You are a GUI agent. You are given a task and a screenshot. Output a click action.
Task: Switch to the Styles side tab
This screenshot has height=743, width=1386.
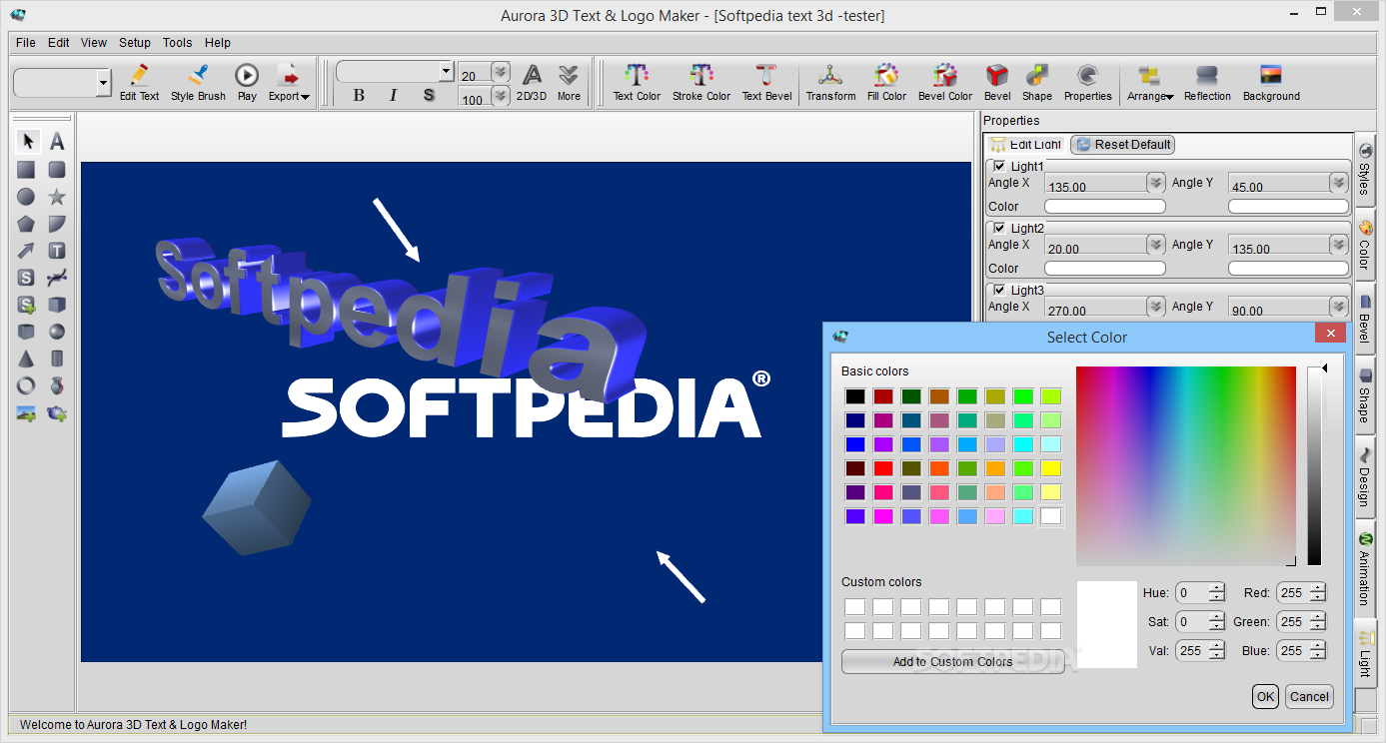click(1365, 169)
